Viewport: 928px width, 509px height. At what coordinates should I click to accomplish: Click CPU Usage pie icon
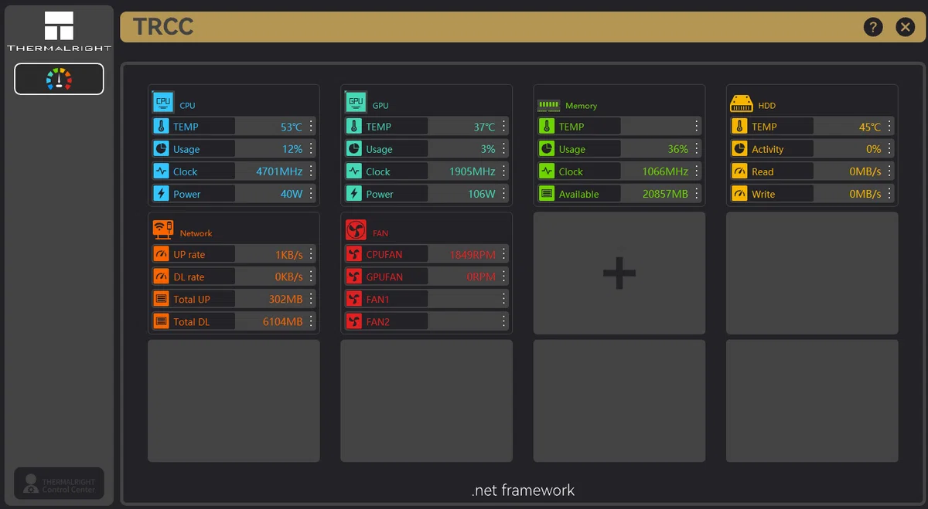[x=161, y=148]
